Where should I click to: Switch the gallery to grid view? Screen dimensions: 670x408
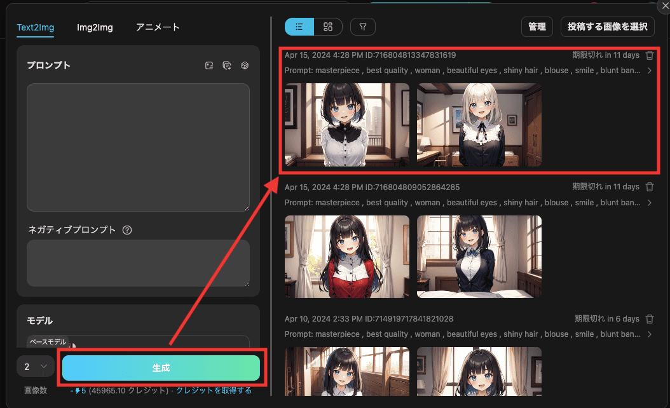(x=328, y=27)
